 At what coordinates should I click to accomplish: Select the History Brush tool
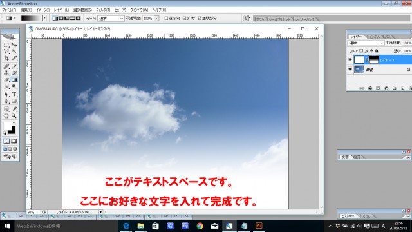tap(14, 73)
